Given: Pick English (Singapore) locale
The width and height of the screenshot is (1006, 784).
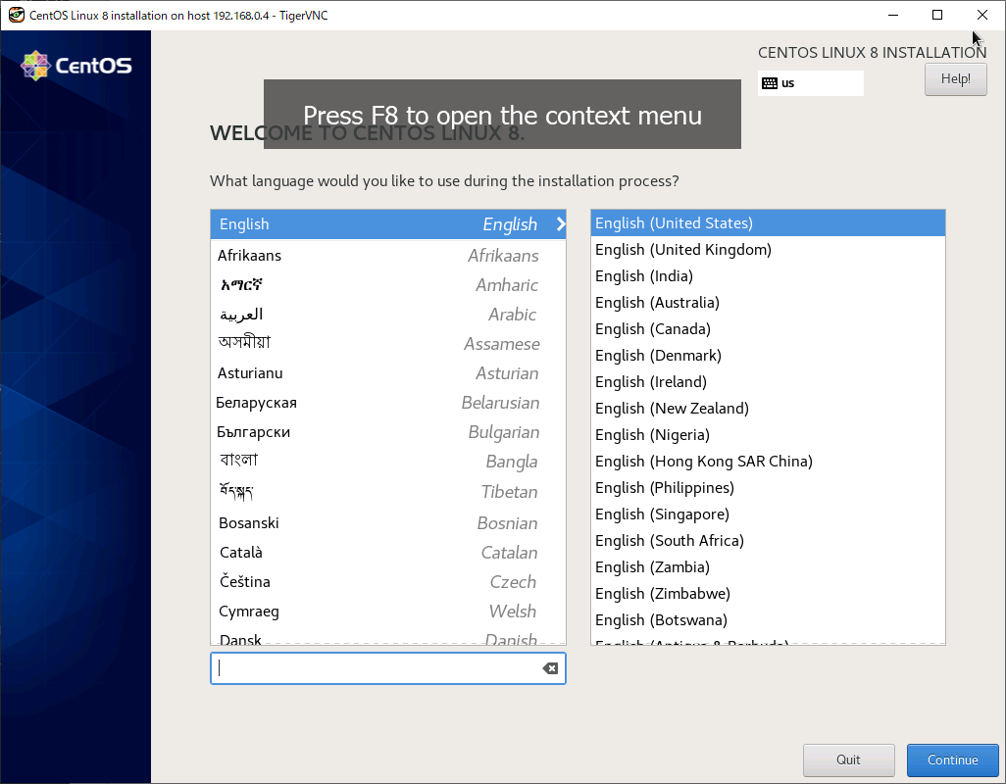Looking at the screenshot, I should (x=768, y=514).
